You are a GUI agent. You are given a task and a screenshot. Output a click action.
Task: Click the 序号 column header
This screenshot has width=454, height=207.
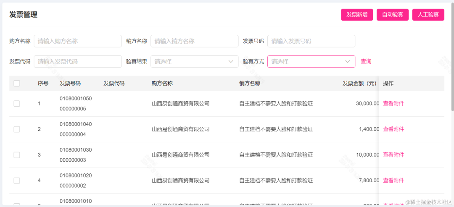pos(43,84)
